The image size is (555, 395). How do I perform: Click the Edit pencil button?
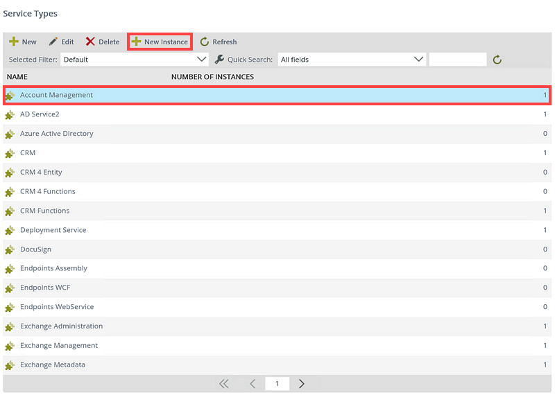tap(61, 42)
